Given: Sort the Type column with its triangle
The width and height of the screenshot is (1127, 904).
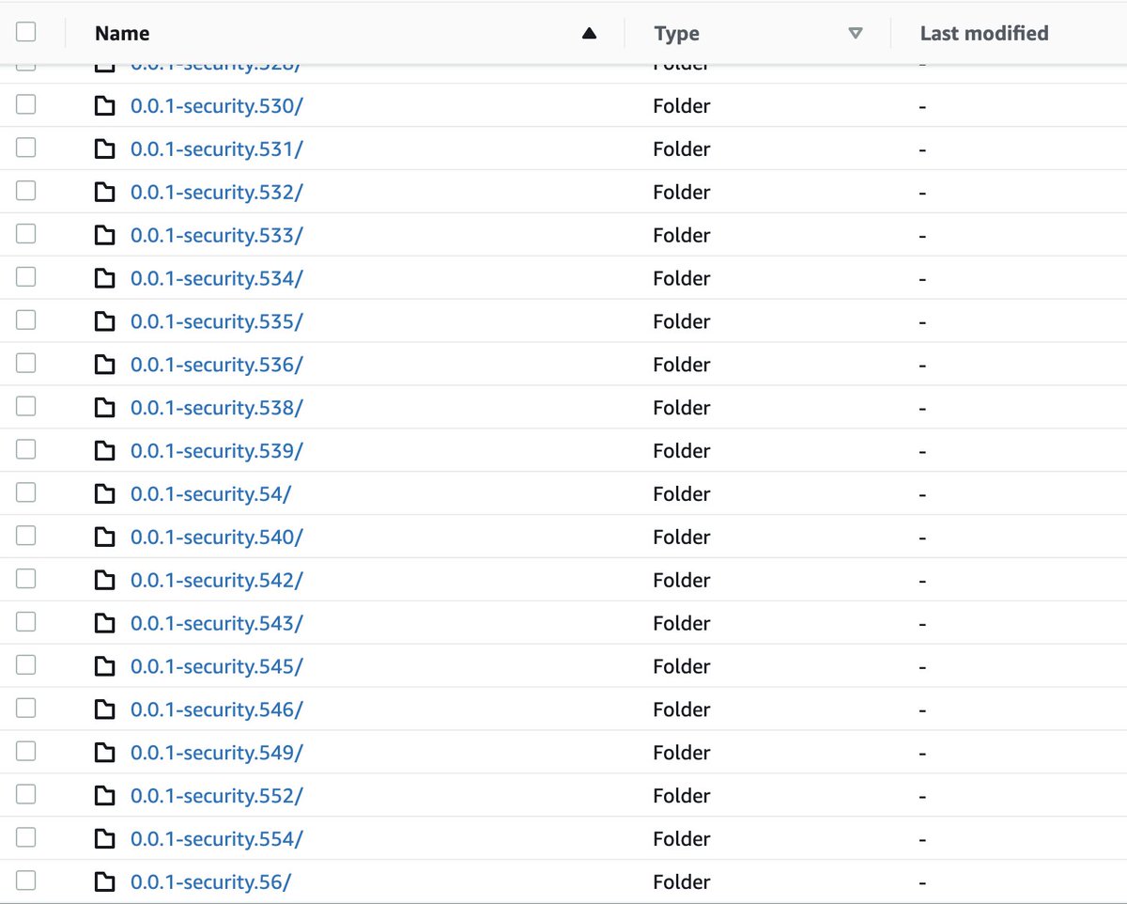Looking at the screenshot, I should pos(855,34).
